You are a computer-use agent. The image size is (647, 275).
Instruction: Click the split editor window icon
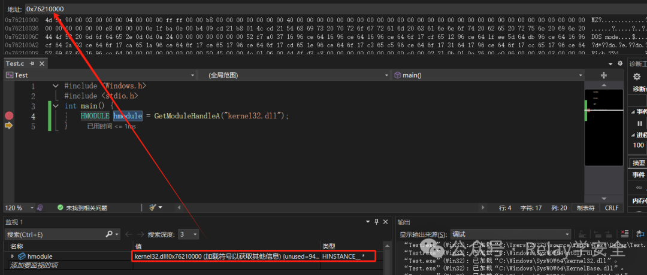pos(604,75)
